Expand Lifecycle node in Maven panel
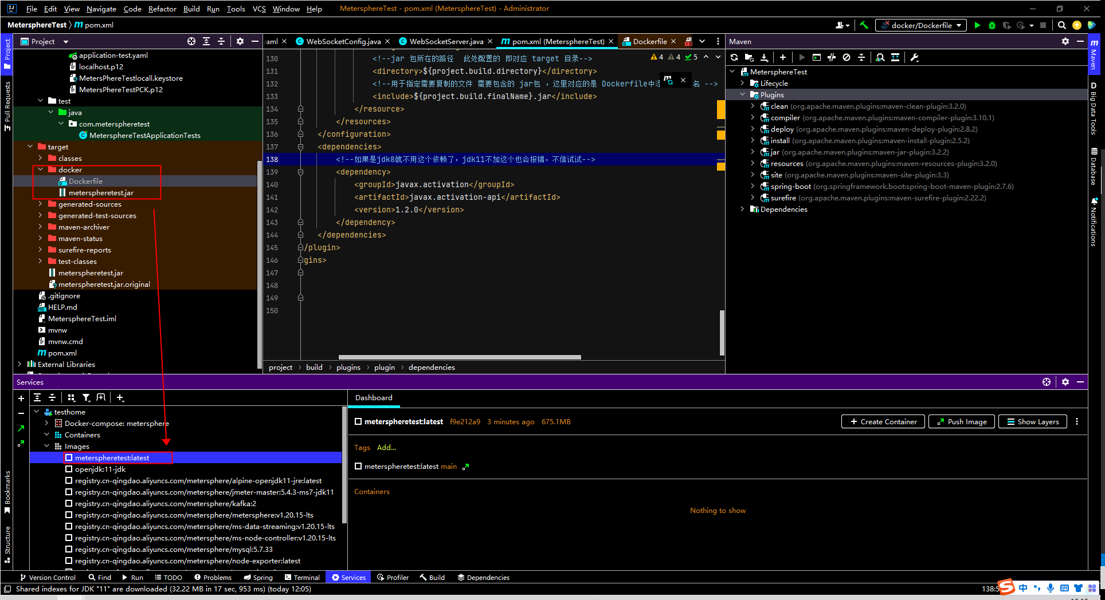Viewport: 1105px width, 600px height. tap(743, 83)
